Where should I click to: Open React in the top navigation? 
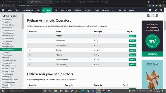pyautogui.click(x=131, y=10)
